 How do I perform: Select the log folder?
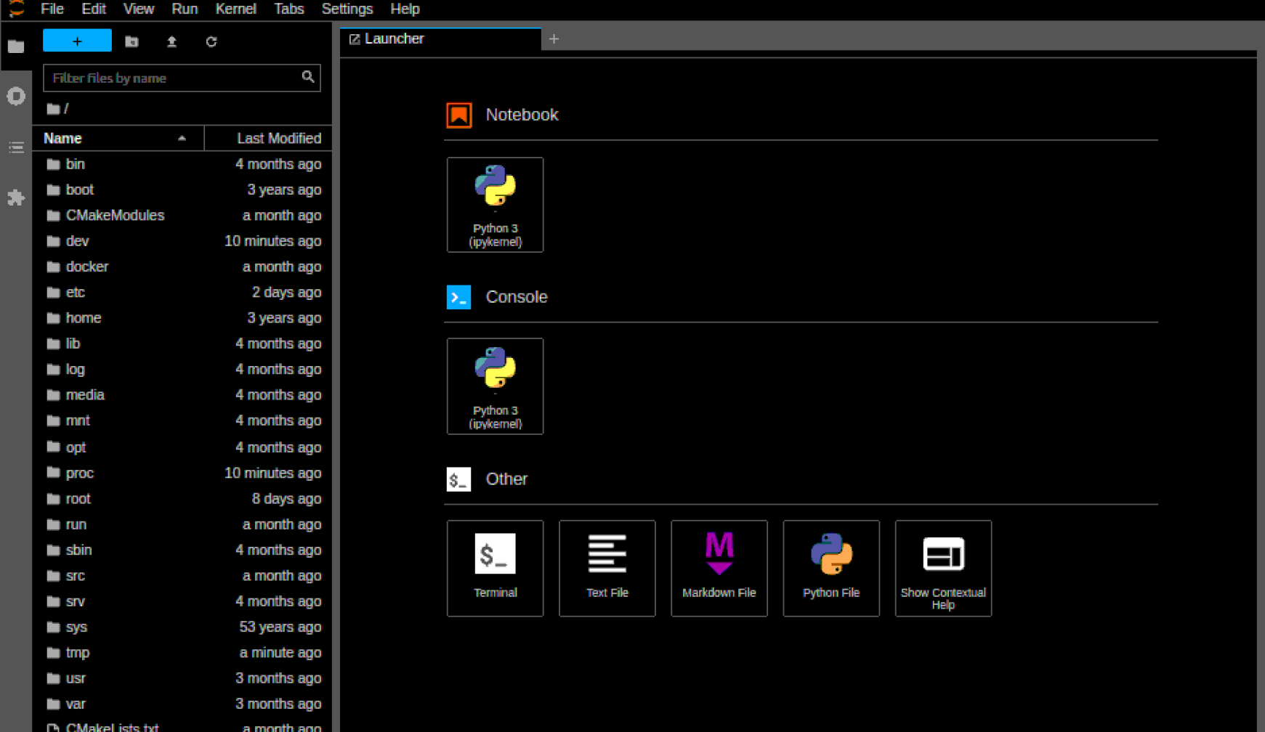(182, 369)
